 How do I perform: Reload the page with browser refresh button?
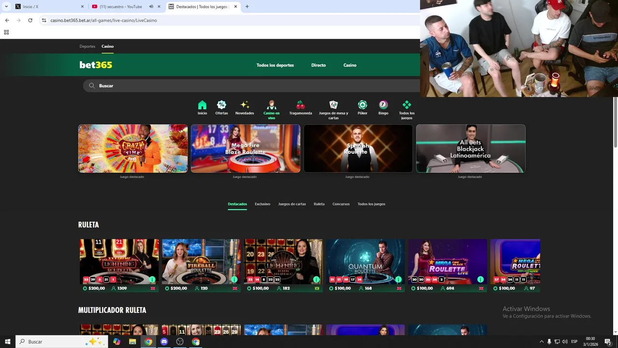30,20
